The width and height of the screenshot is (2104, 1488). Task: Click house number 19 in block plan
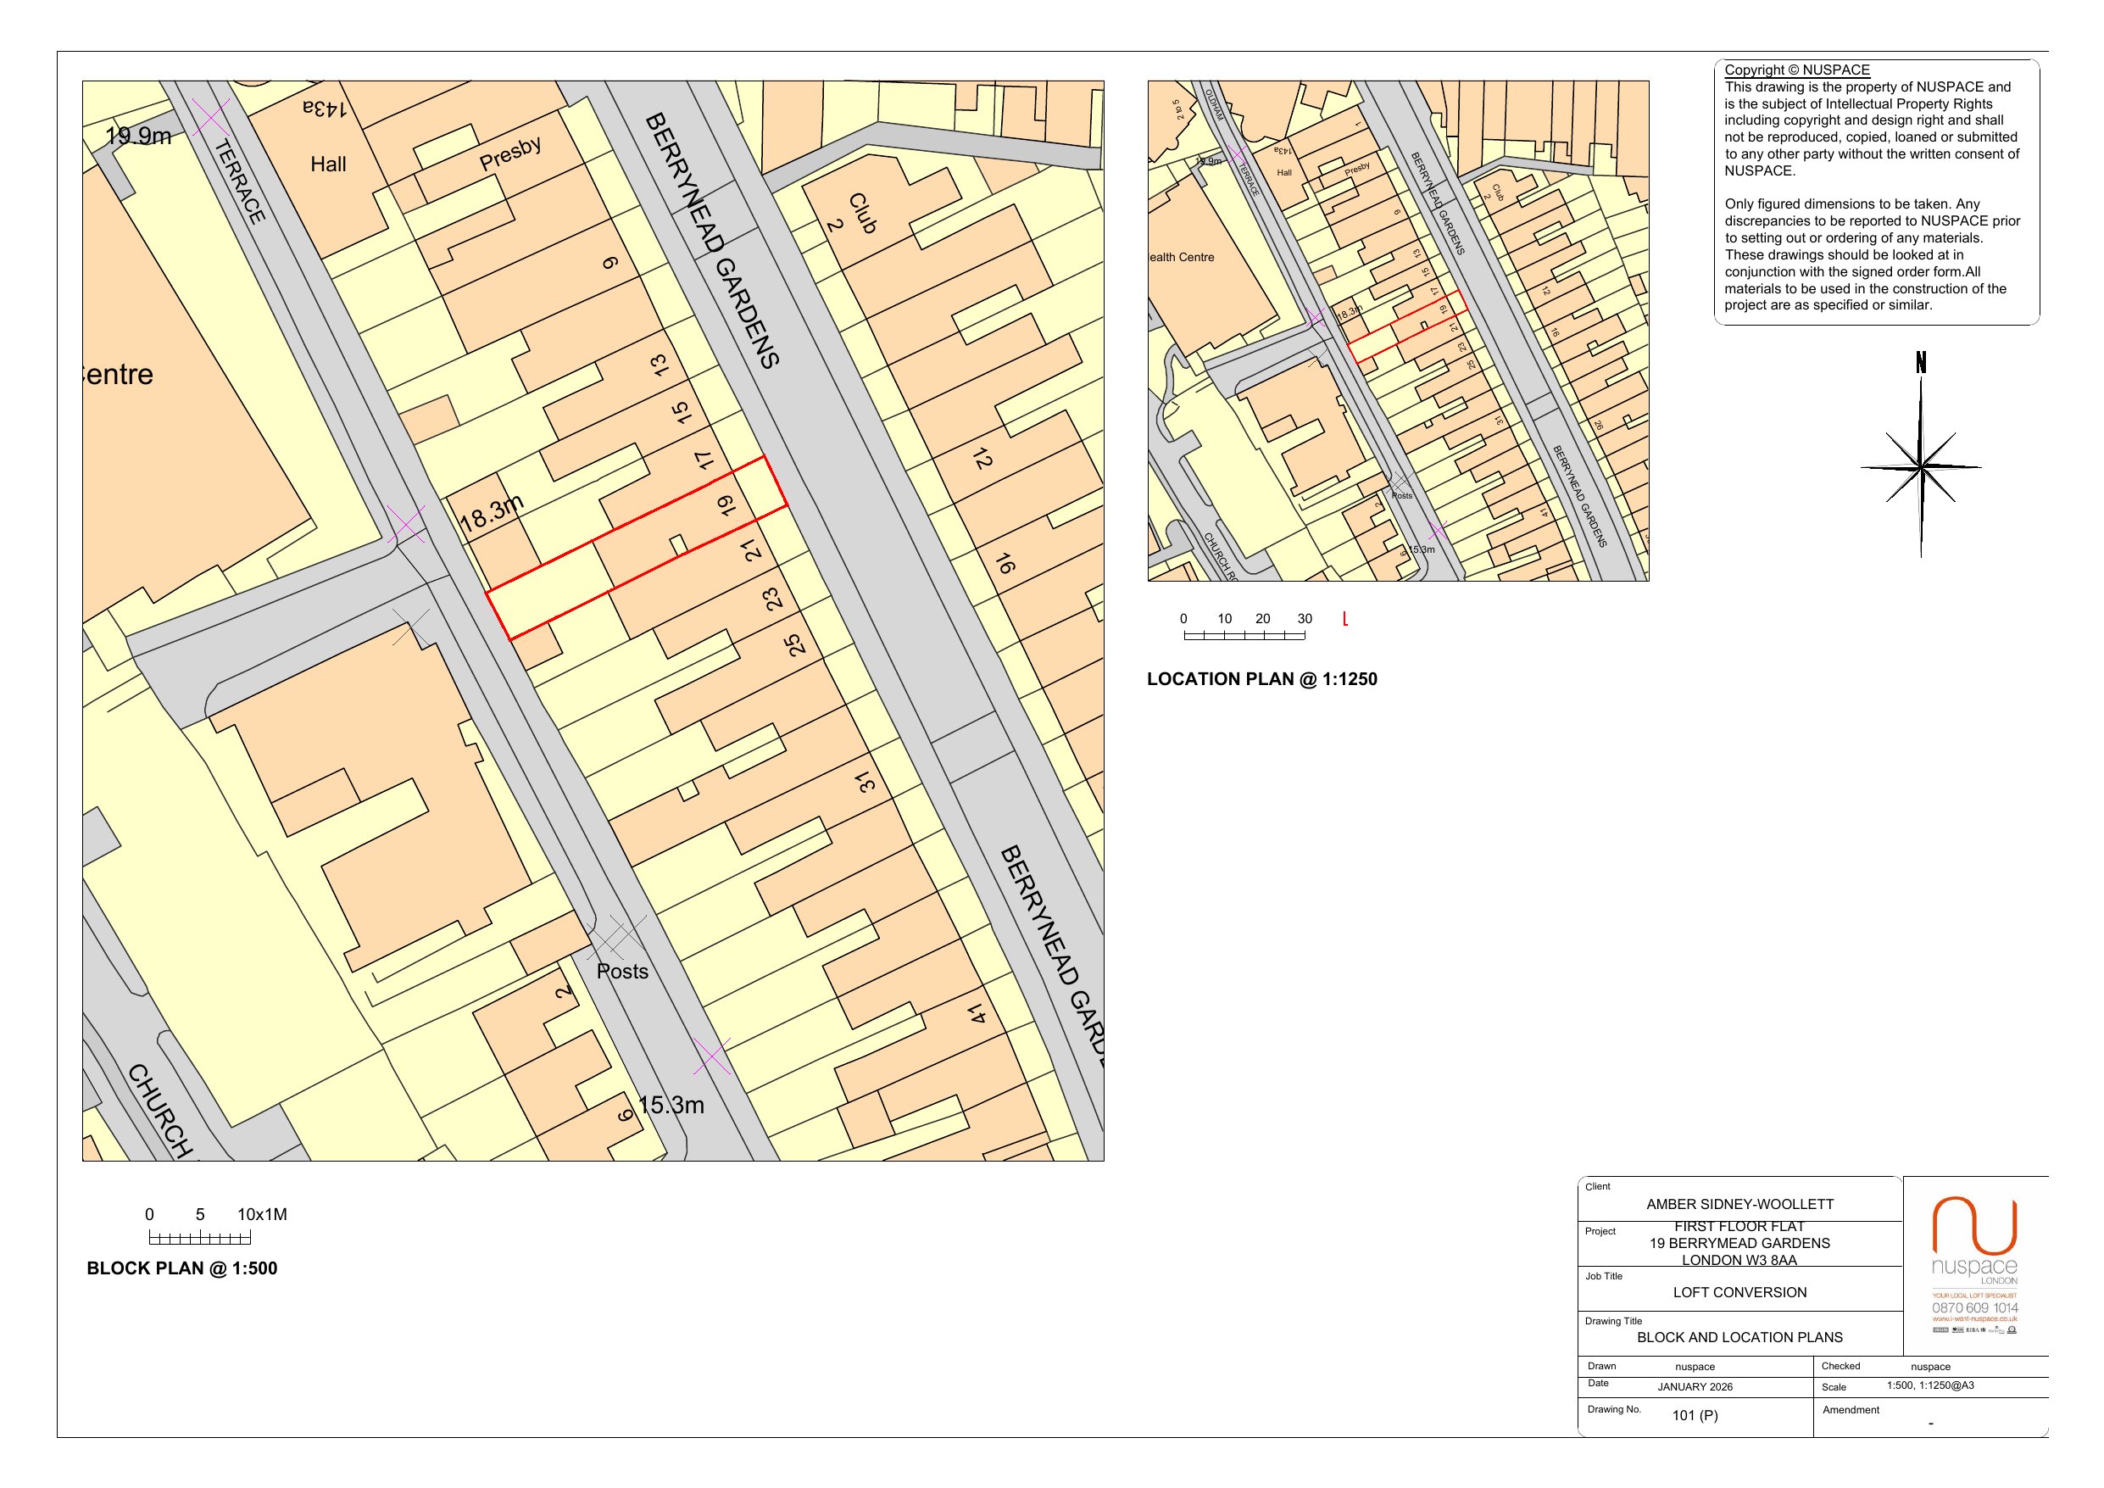click(x=726, y=505)
